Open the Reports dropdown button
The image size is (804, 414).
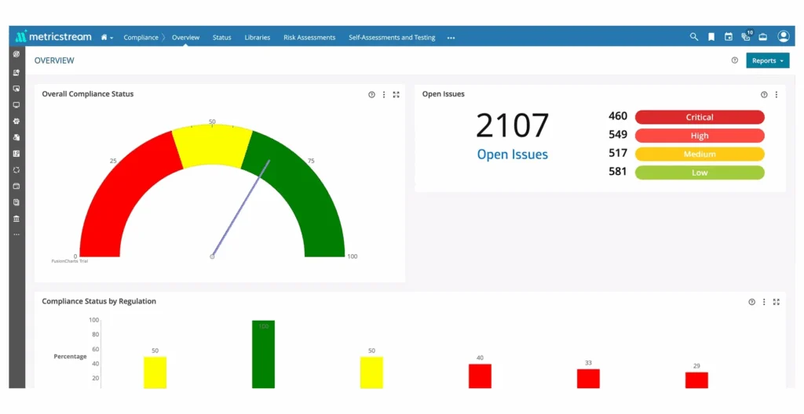[x=768, y=60]
